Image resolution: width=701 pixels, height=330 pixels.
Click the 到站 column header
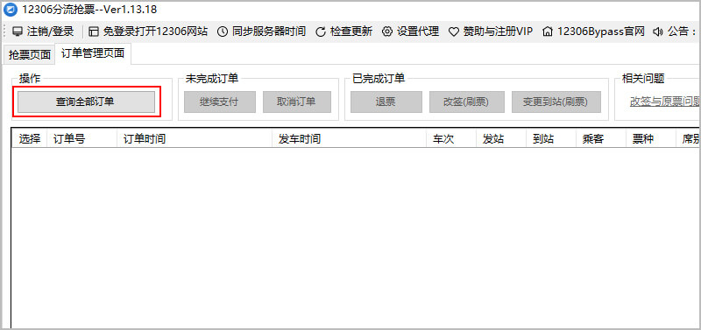[551, 139]
